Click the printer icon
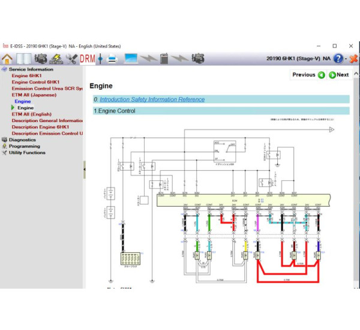 point(112,59)
